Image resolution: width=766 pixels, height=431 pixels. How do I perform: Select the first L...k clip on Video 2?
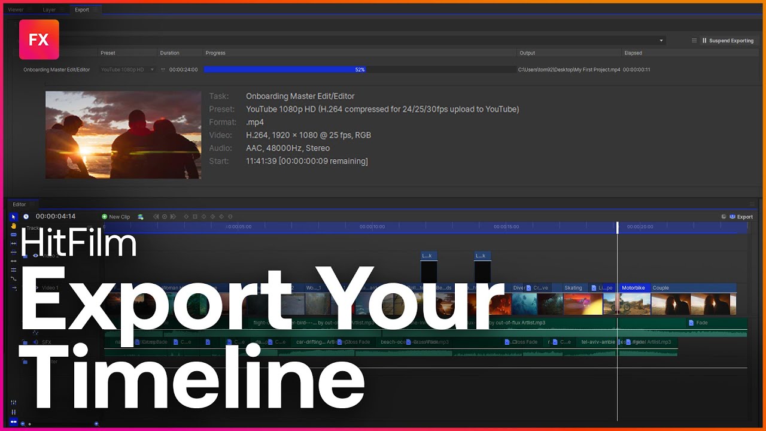pyautogui.click(x=429, y=266)
